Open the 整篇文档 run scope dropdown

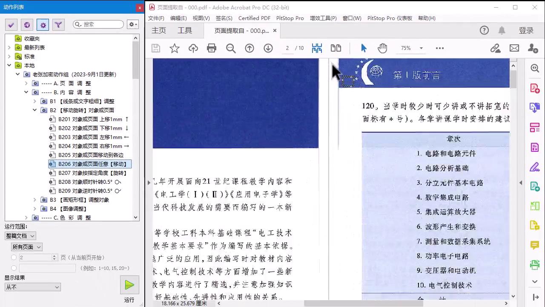(20, 235)
